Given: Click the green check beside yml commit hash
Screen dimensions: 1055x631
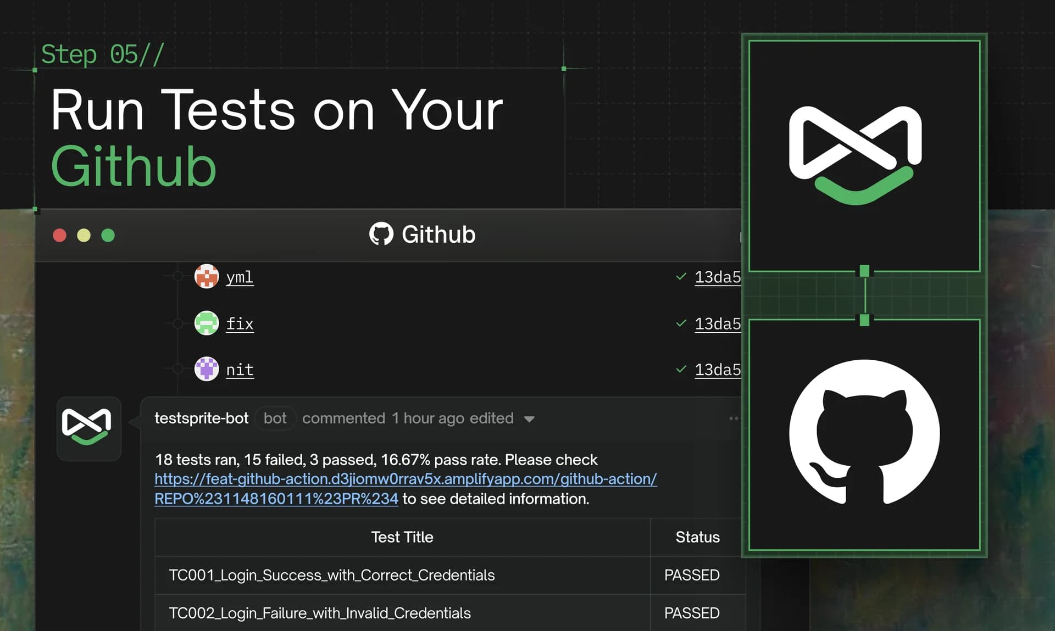Looking at the screenshot, I should (681, 276).
